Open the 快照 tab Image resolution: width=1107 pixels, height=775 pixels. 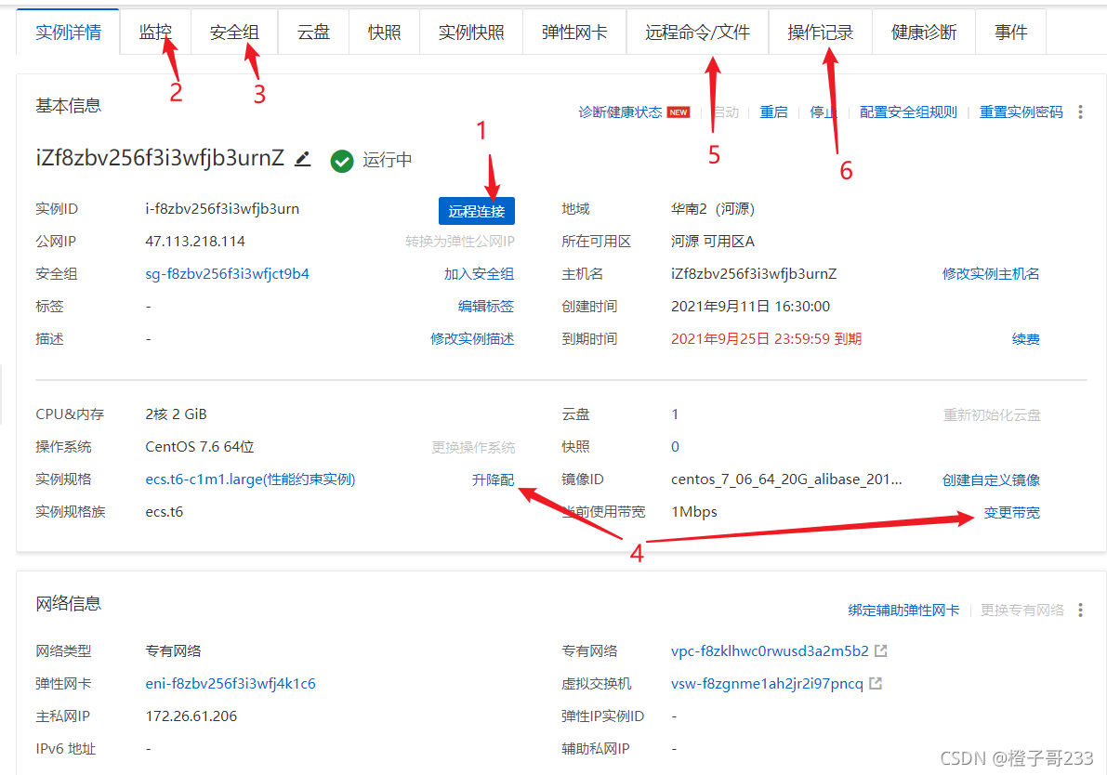384,32
